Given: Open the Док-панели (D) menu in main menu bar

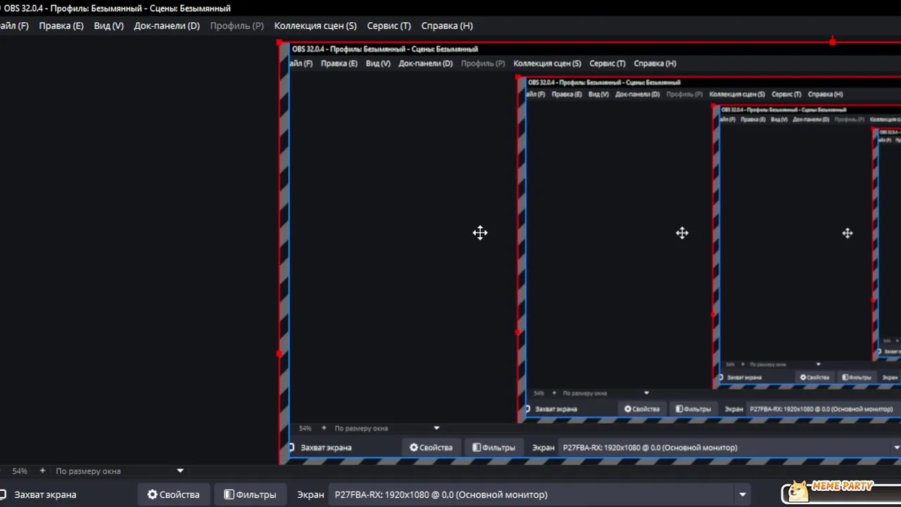Looking at the screenshot, I should [x=167, y=25].
